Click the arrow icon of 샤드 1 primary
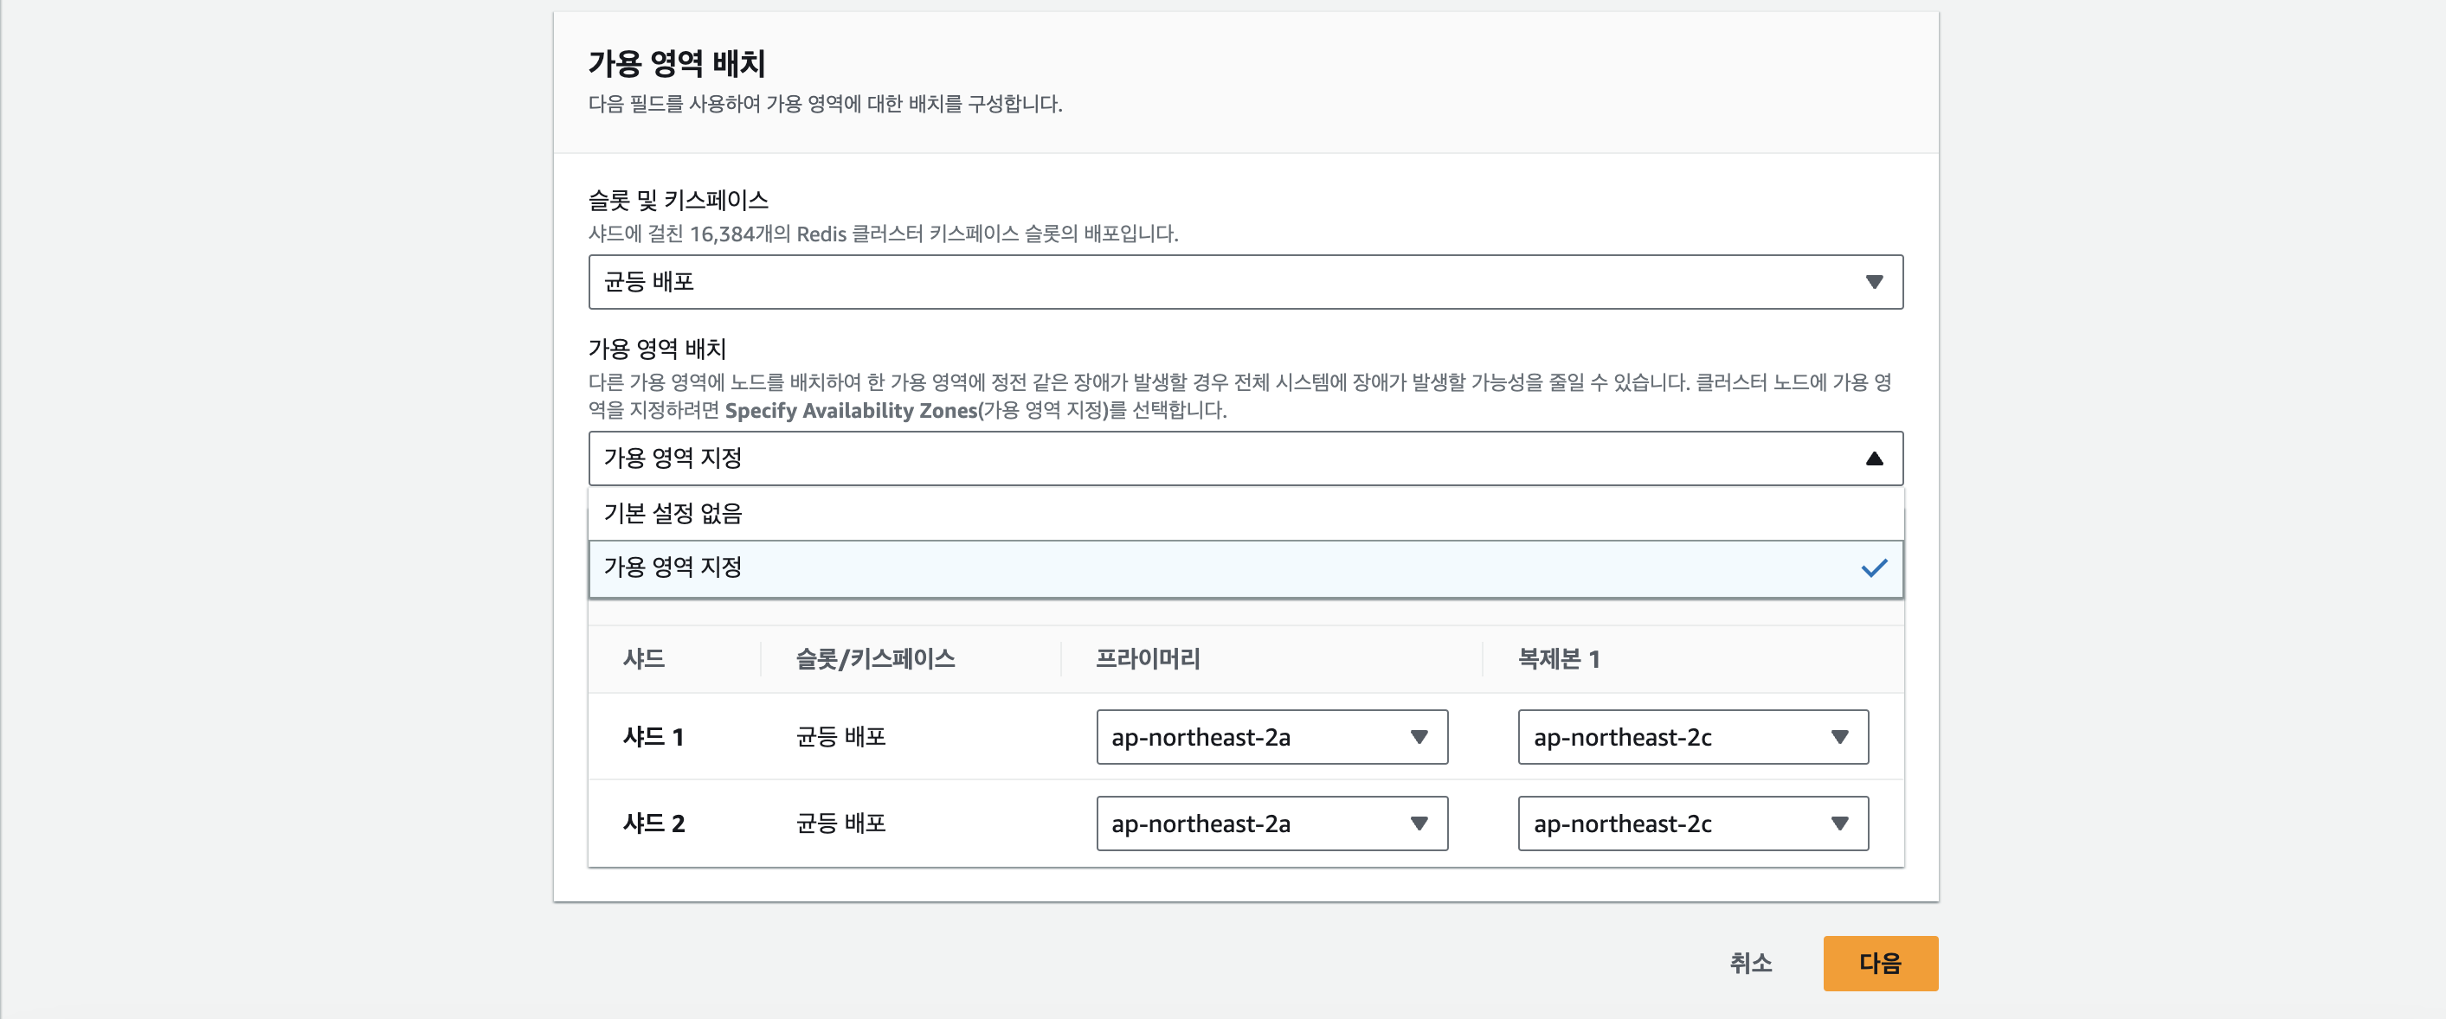This screenshot has width=2446, height=1019. (x=1419, y=737)
